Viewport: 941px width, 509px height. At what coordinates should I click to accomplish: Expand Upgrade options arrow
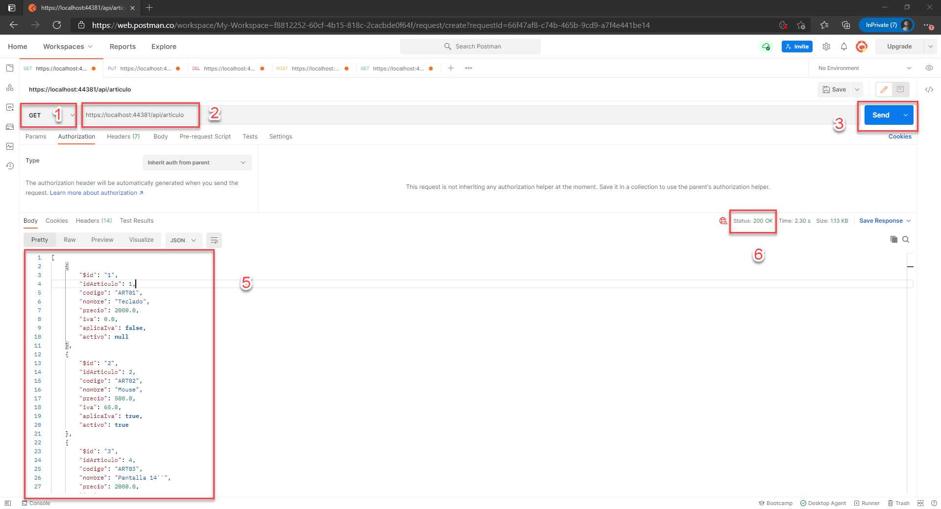click(x=930, y=46)
